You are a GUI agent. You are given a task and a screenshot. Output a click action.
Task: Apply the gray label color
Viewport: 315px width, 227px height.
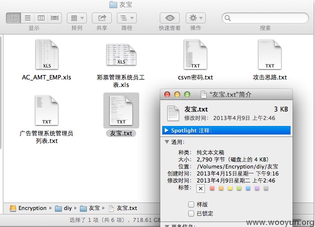(266, 188)
